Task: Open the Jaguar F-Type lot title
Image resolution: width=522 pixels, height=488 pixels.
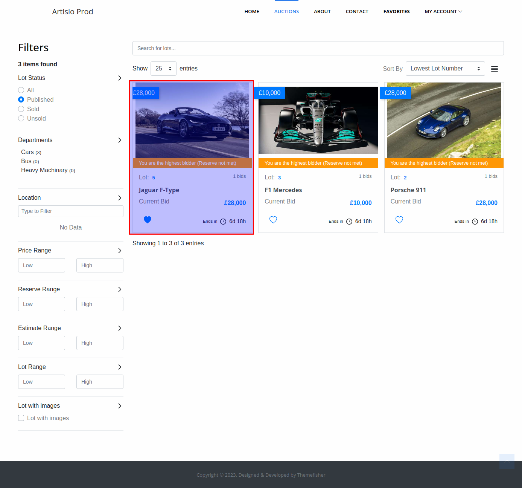Action: [x=159, y=190]
